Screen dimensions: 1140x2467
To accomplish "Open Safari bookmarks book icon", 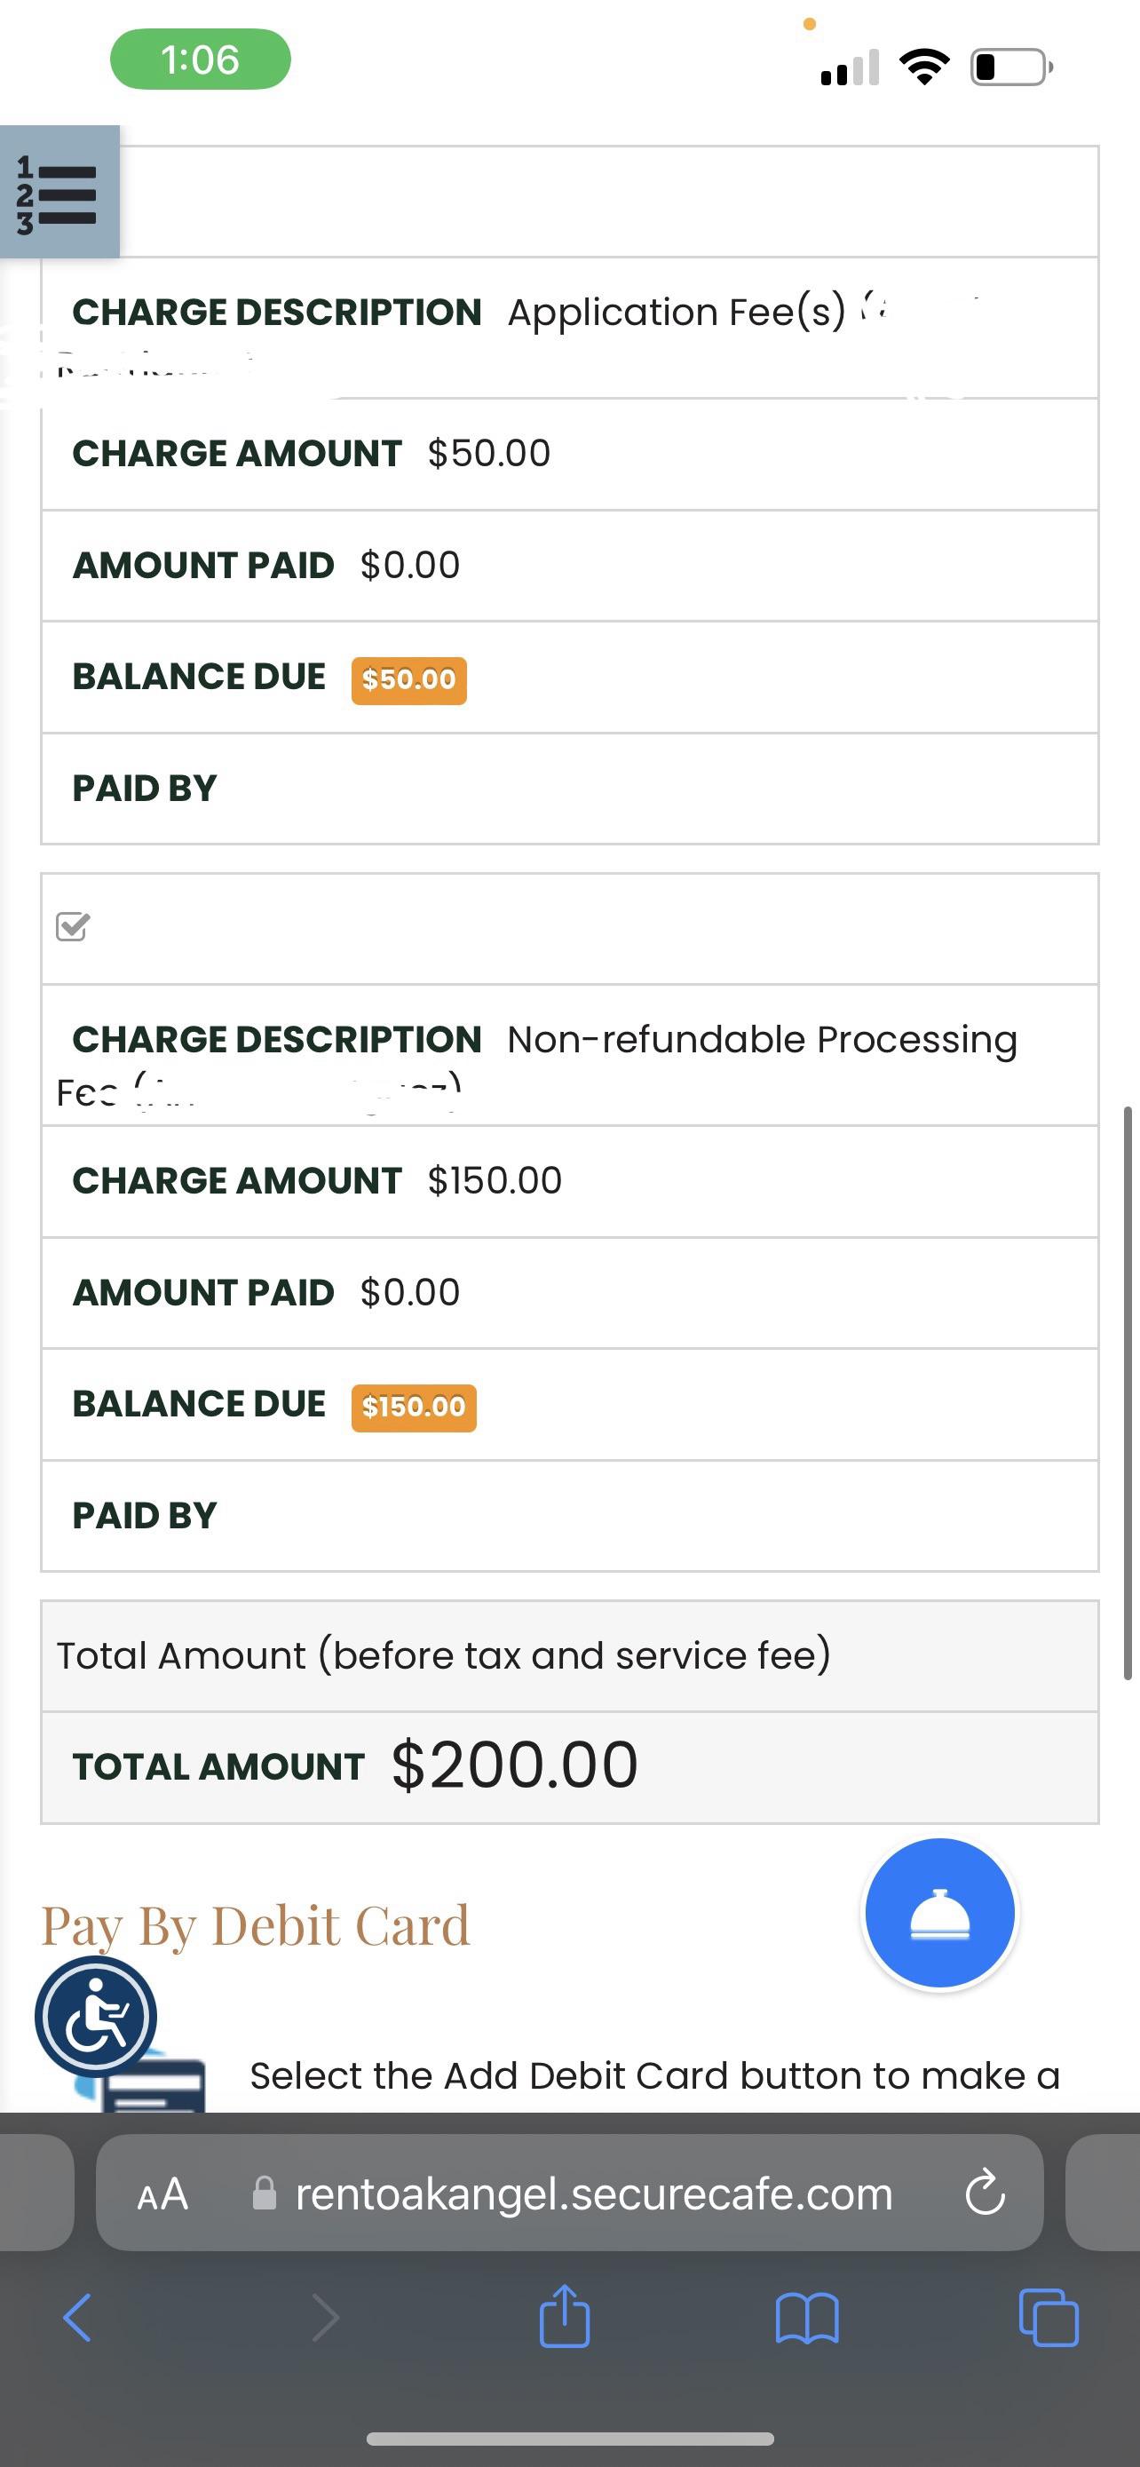I will coord(807,2318).
